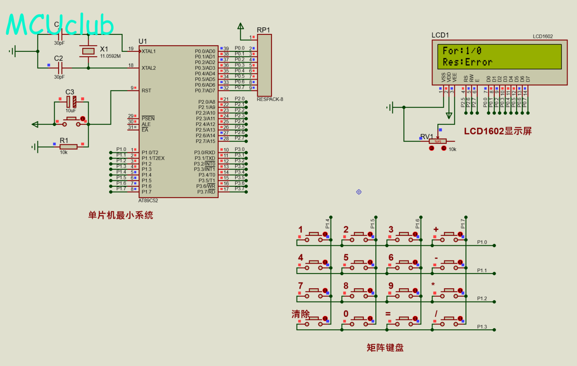Toggle the red latch dot on key 5
This screenshot has width=577, height=366.
370,262
